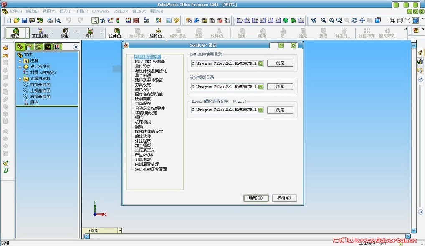Expand the manager panel with the double chevron
This screenshot has width=425, height=246.
pyautogui.click(x=76, y=47)
